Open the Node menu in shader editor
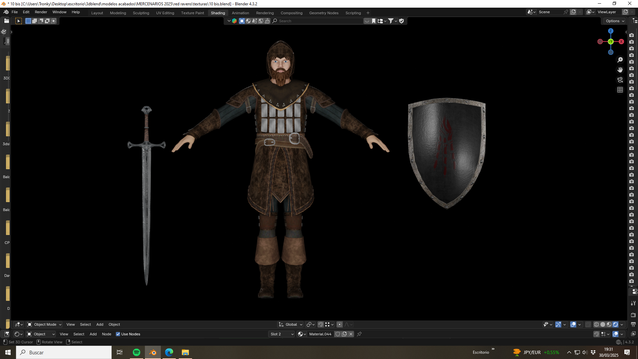Screen dimensions: 638x359 click(106, 334)
